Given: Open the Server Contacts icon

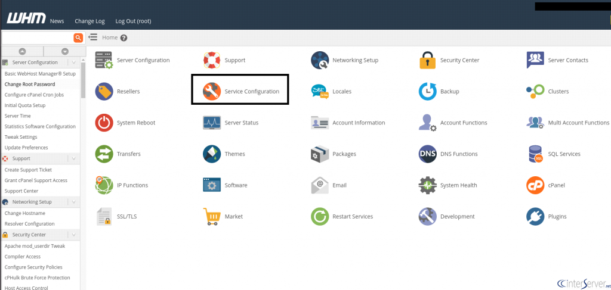Looking at the screenshot, I should (535, 60).
